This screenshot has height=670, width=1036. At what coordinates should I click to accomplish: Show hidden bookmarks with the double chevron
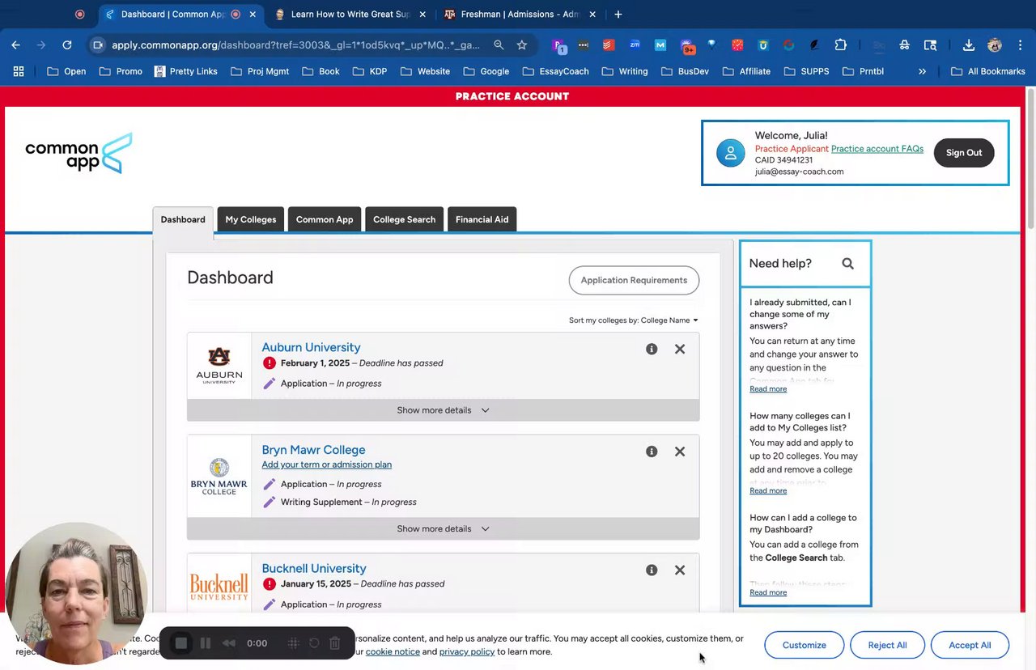[x=922, y=71]
